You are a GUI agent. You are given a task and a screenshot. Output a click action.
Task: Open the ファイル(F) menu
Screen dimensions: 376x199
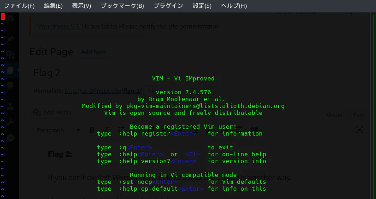click(19, 6)
